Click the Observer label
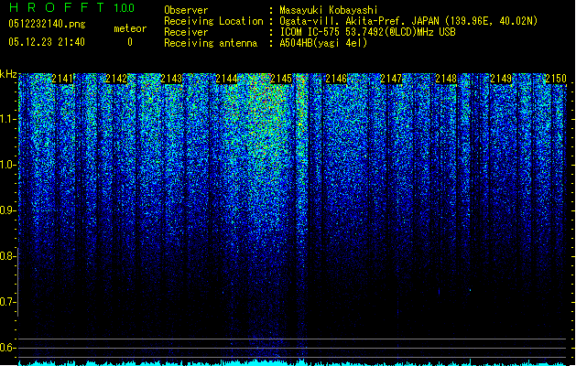 tap(186, 10)
